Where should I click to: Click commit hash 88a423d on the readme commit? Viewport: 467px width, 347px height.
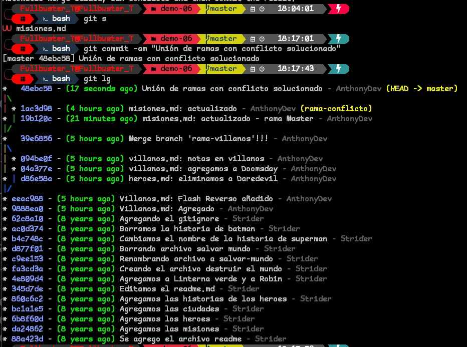click(x=27, y=339)
